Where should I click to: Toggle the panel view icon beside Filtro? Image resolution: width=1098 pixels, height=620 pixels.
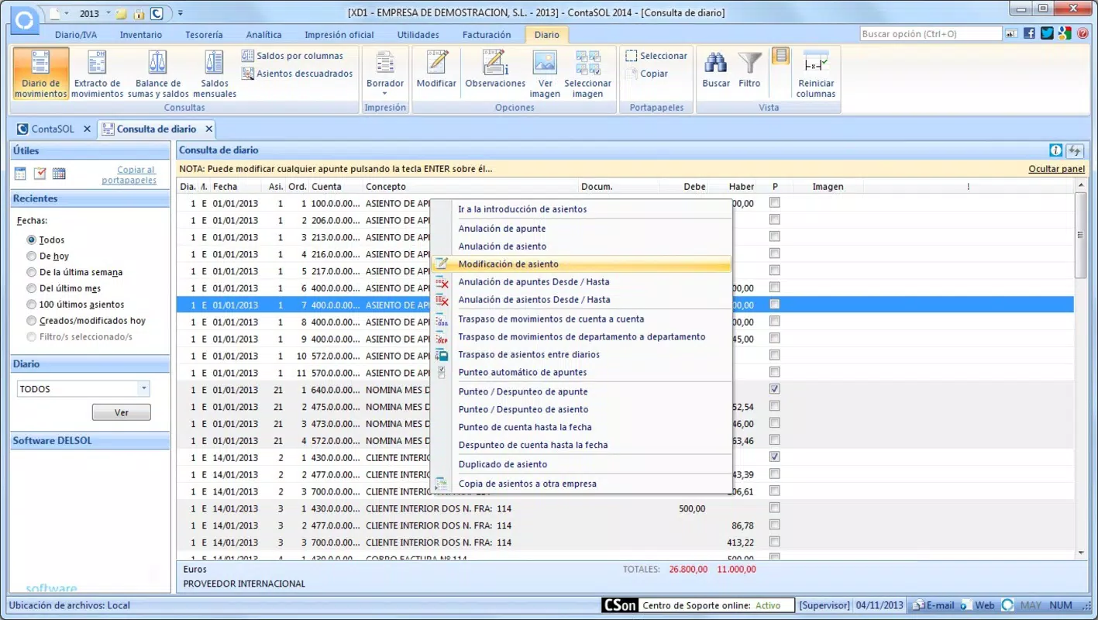pyautogui.click(x=780, y=56)
